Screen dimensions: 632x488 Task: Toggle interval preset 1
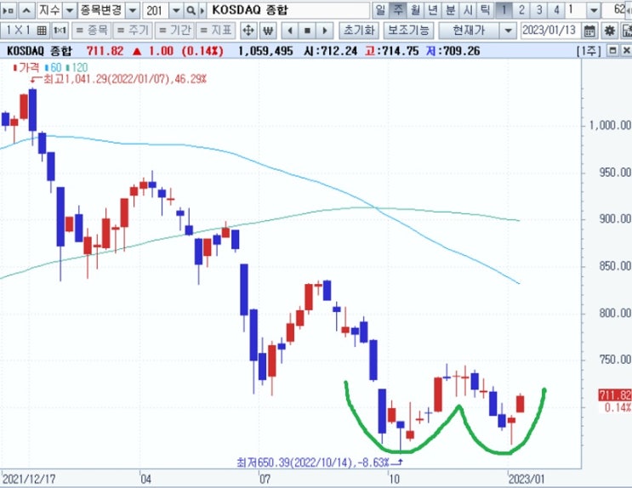(504, 10)
